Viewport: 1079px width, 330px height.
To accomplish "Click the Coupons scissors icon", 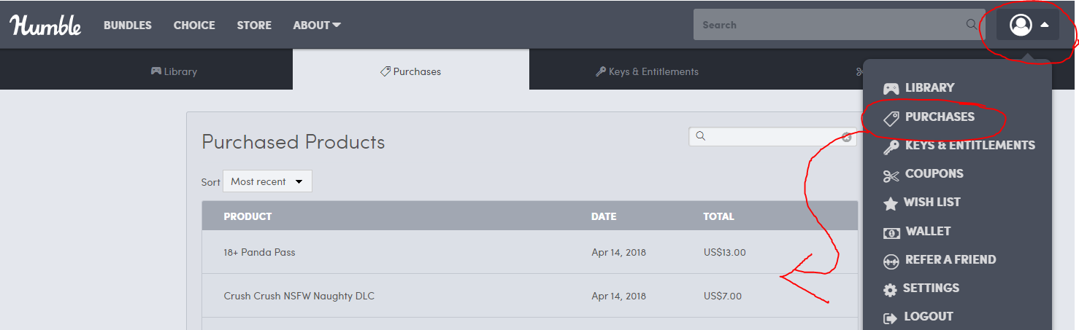I will 891,175.
